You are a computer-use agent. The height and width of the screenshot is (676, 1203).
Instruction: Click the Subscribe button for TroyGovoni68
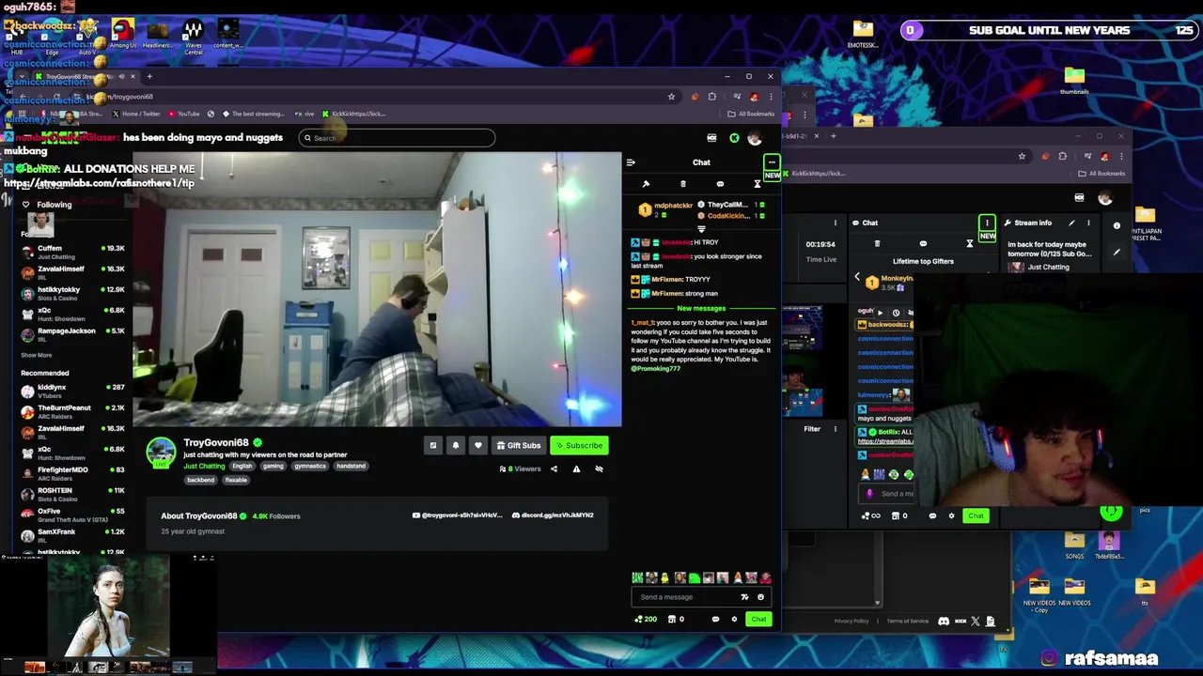[x=579, y=446]
